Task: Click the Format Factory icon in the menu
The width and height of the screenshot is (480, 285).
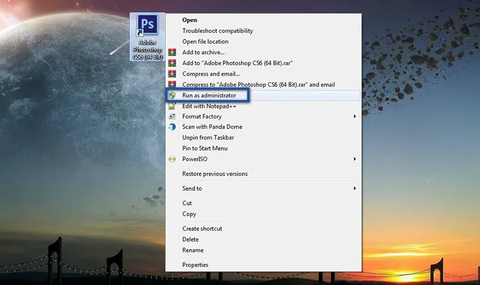Action: (x=172, y=117)
